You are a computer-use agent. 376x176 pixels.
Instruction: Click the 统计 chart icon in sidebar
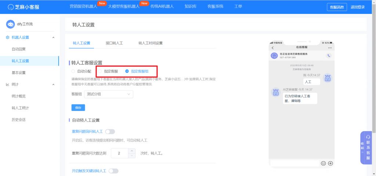point(7,85)
